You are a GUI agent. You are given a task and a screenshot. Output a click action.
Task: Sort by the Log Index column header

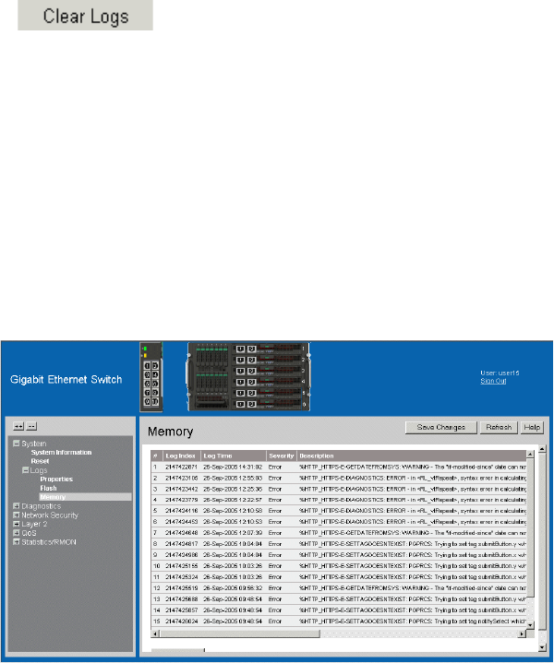[180, 456]
